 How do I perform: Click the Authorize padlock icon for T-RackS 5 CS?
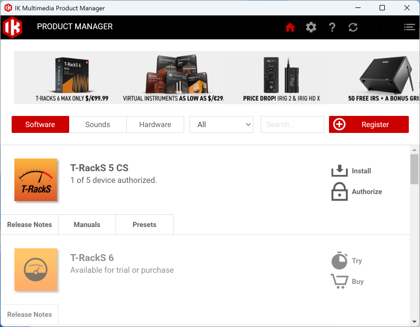point(340,191)
